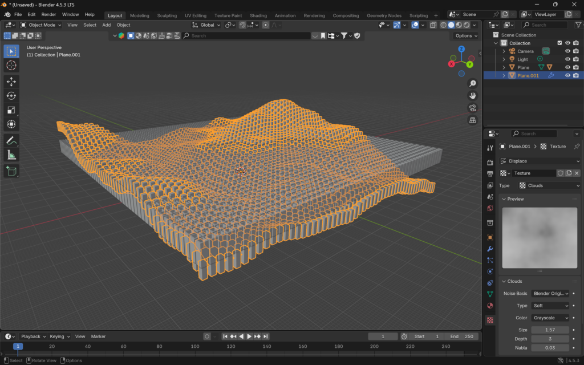Collapse the Preview panel

coord(516,199)
